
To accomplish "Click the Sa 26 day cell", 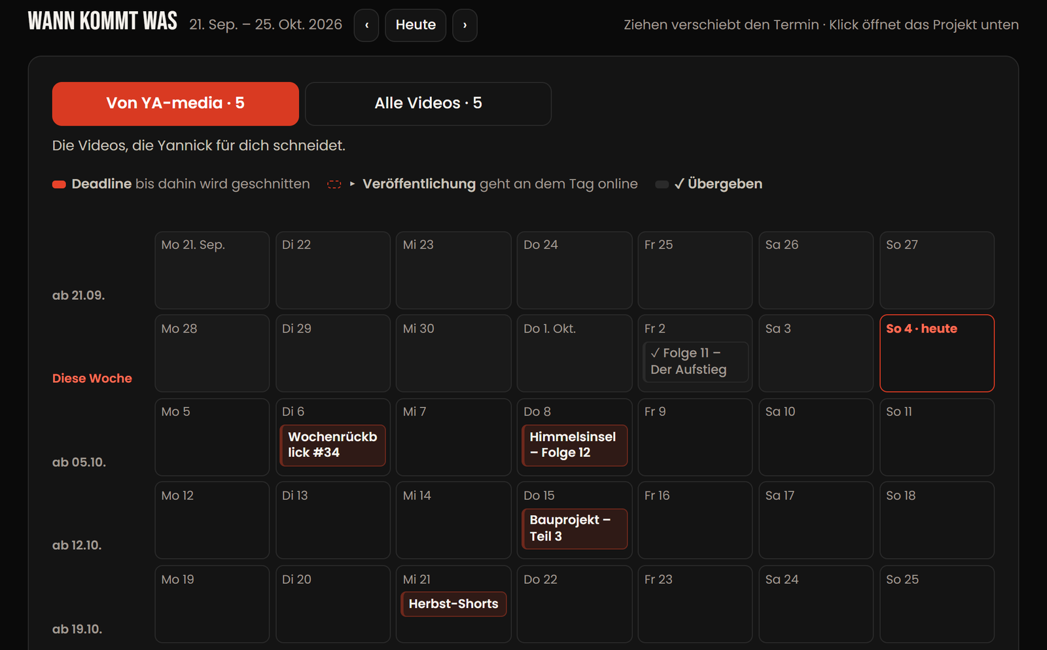I will point(816,270).
